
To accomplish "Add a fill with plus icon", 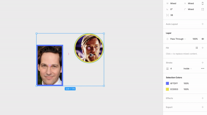I will pos(203,48).
